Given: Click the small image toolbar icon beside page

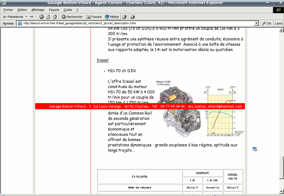Looking at the screenshot, I should (x=255, y=149).
